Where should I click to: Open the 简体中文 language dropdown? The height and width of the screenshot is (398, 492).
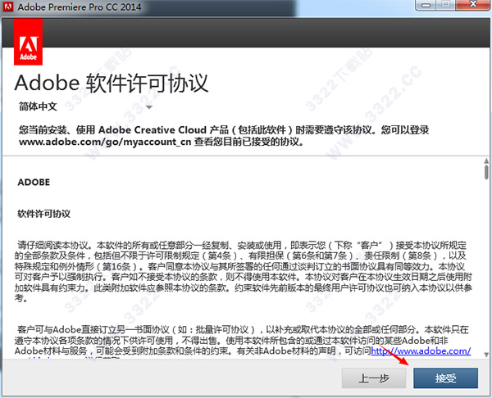(85, 106)
